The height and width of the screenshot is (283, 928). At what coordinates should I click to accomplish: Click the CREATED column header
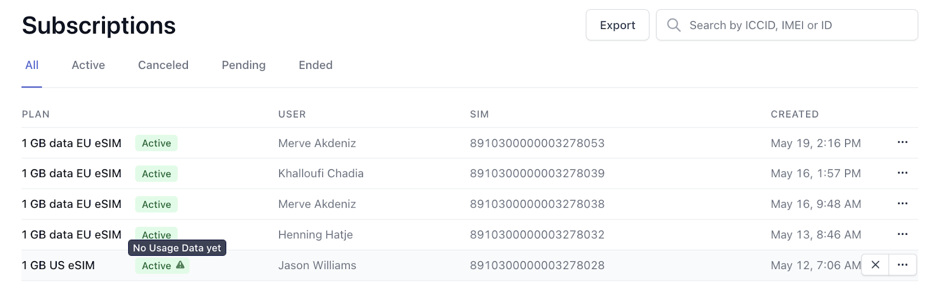(x=795, y=115)
